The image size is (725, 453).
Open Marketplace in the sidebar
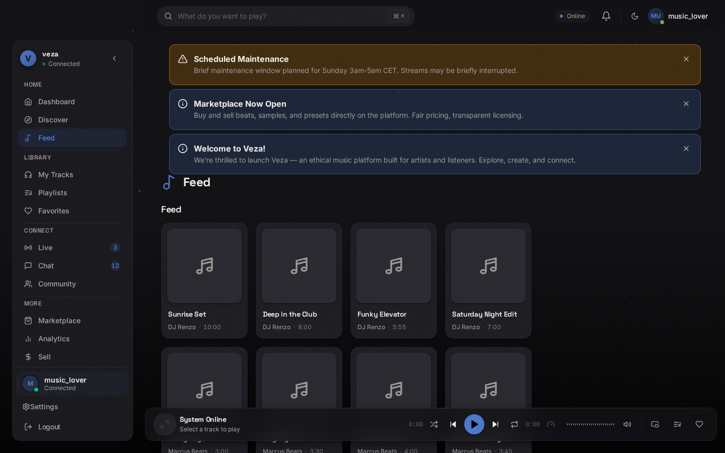[72, 321]
